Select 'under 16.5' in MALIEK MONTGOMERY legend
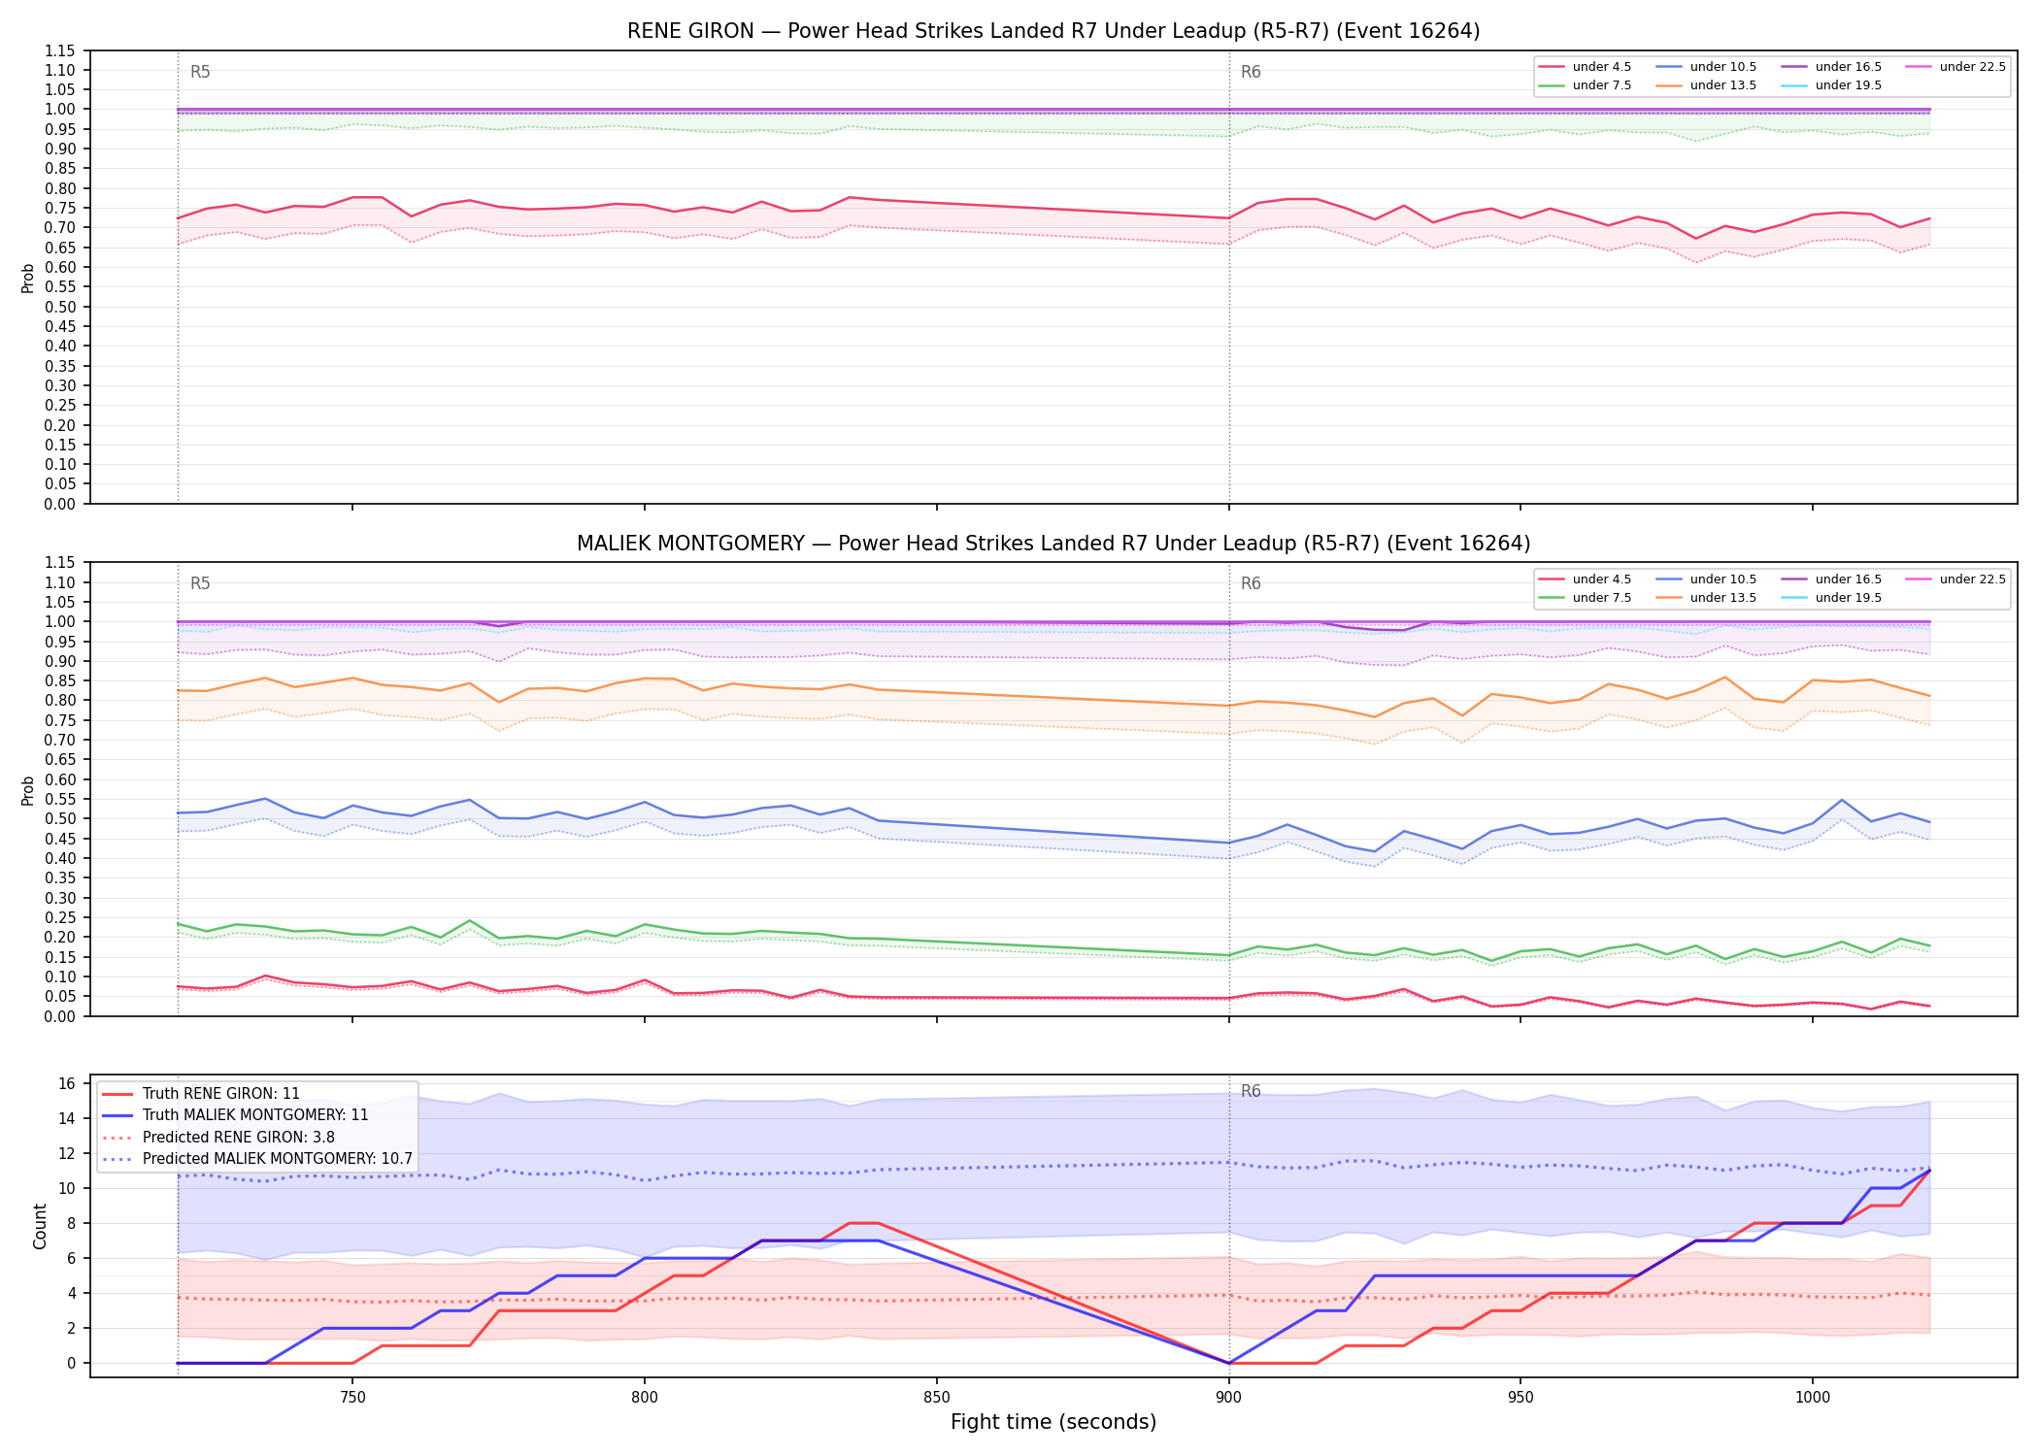The width and height of the screenshot is (2039, 1456). (x=1831, y=579)
